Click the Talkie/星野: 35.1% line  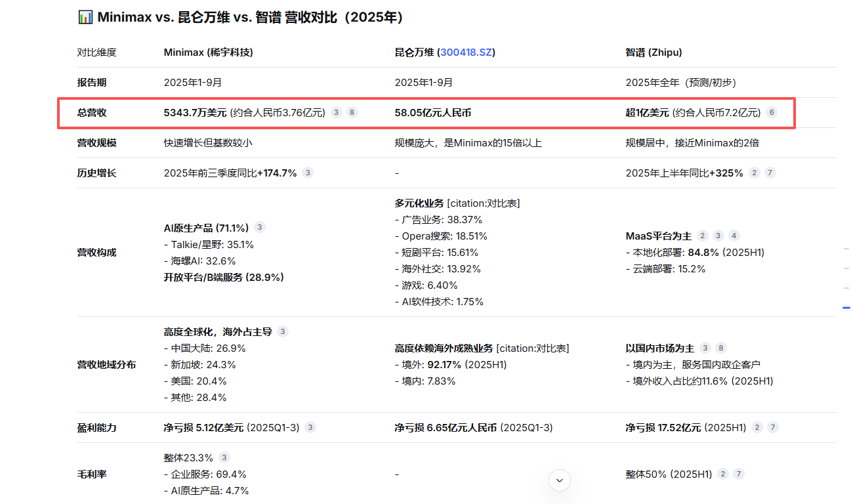209,244
